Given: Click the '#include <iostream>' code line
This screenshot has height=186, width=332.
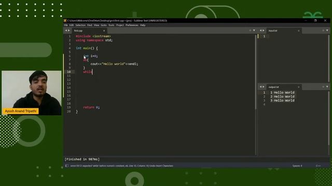Looking at the screenshot, I should [93, 36].
